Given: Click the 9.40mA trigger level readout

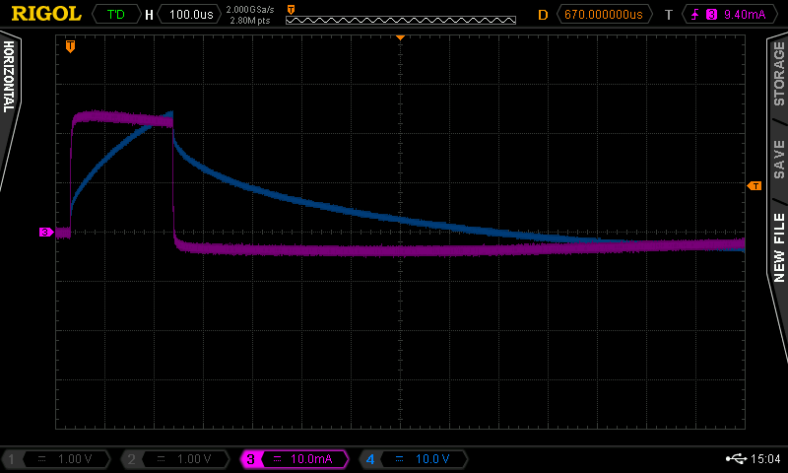Looking at the screenshot, I should 745,15.
